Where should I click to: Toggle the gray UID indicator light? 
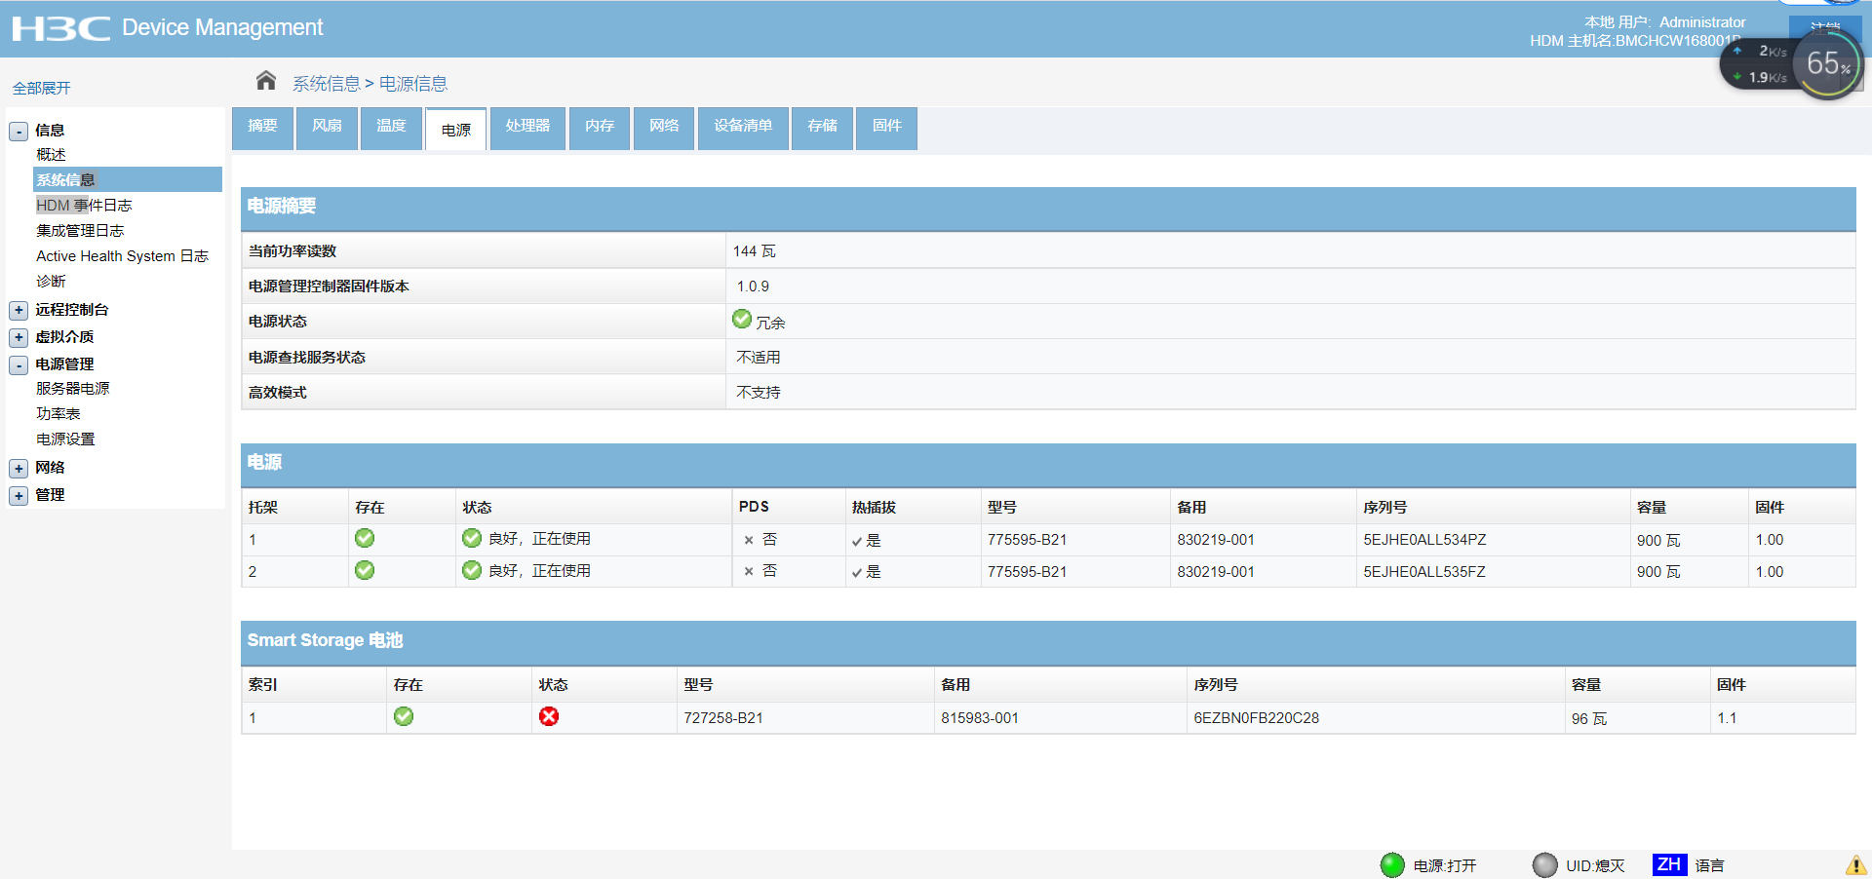point(1544,865)
